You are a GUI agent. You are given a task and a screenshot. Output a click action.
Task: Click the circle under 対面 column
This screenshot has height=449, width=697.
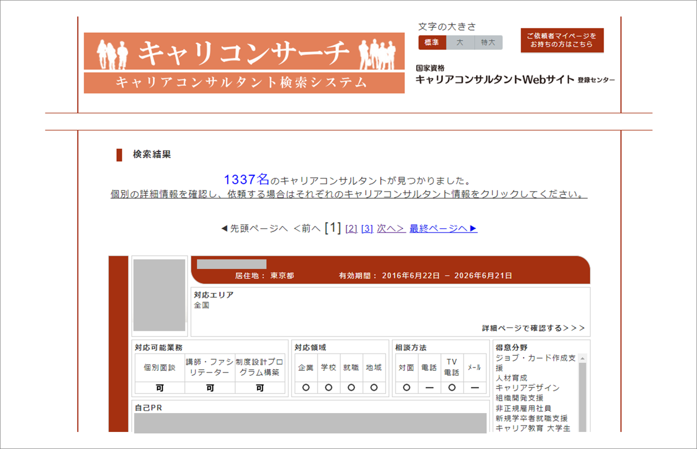point(406,388)
